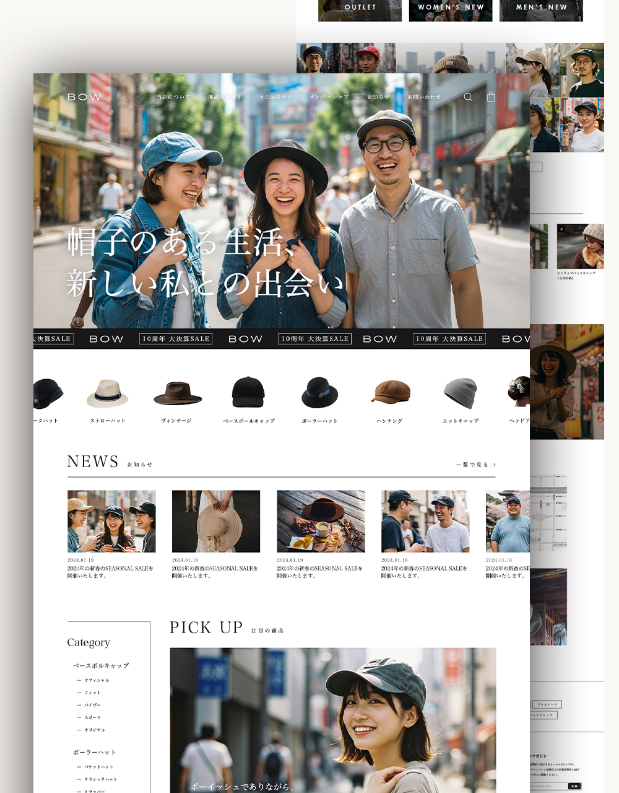The height and width of the screenshot is (793, 619).
Task: Select the ストローハット straw hat icon
Action: [108, 394]
